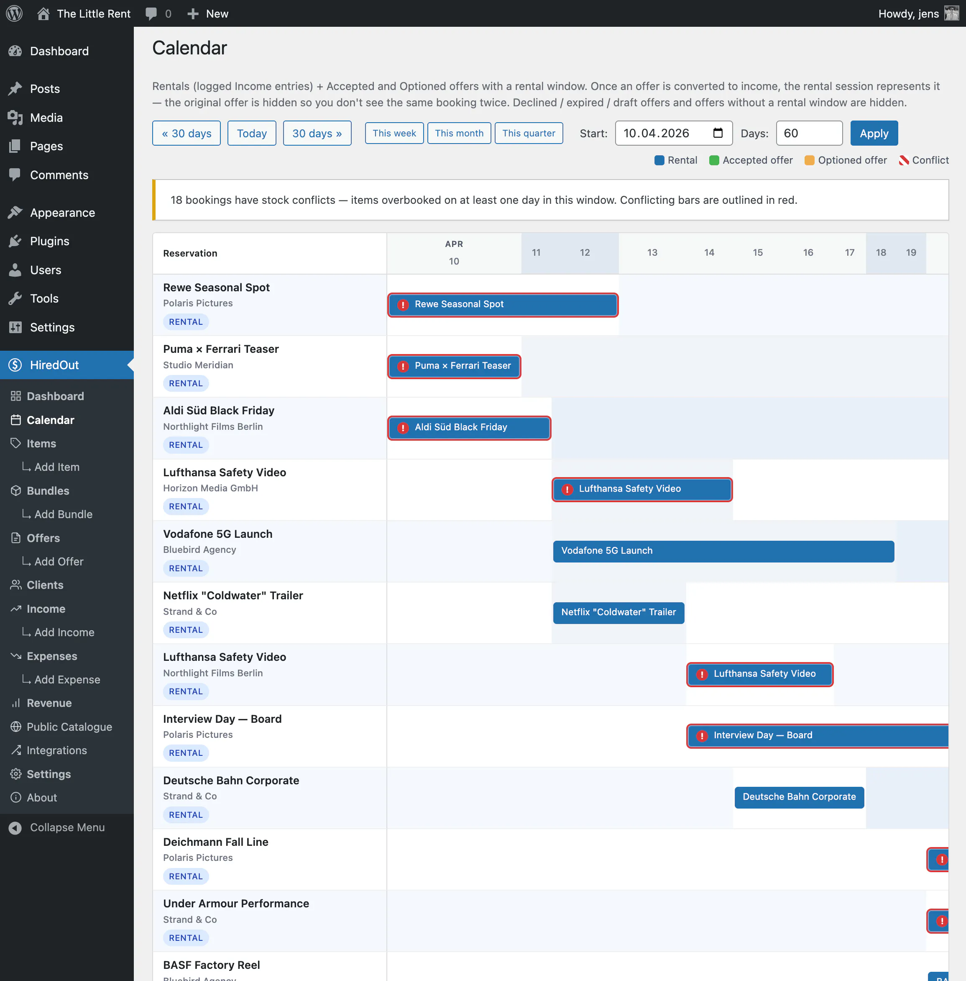Image resolution: width=966 pixels, height=981 pixels.
Task: Click the About info icon
Action: (x=16, y=797)
